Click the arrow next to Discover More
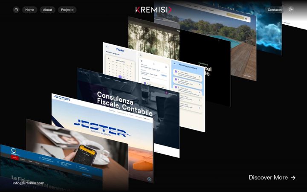The height and width of the screenshot is (192, 307). pyautogui.click(x=293, y=177)
